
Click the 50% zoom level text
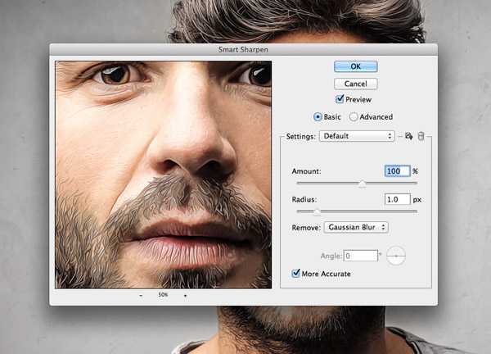163,295
